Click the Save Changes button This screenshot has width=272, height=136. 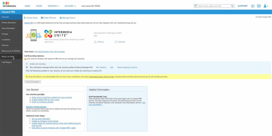33,82
